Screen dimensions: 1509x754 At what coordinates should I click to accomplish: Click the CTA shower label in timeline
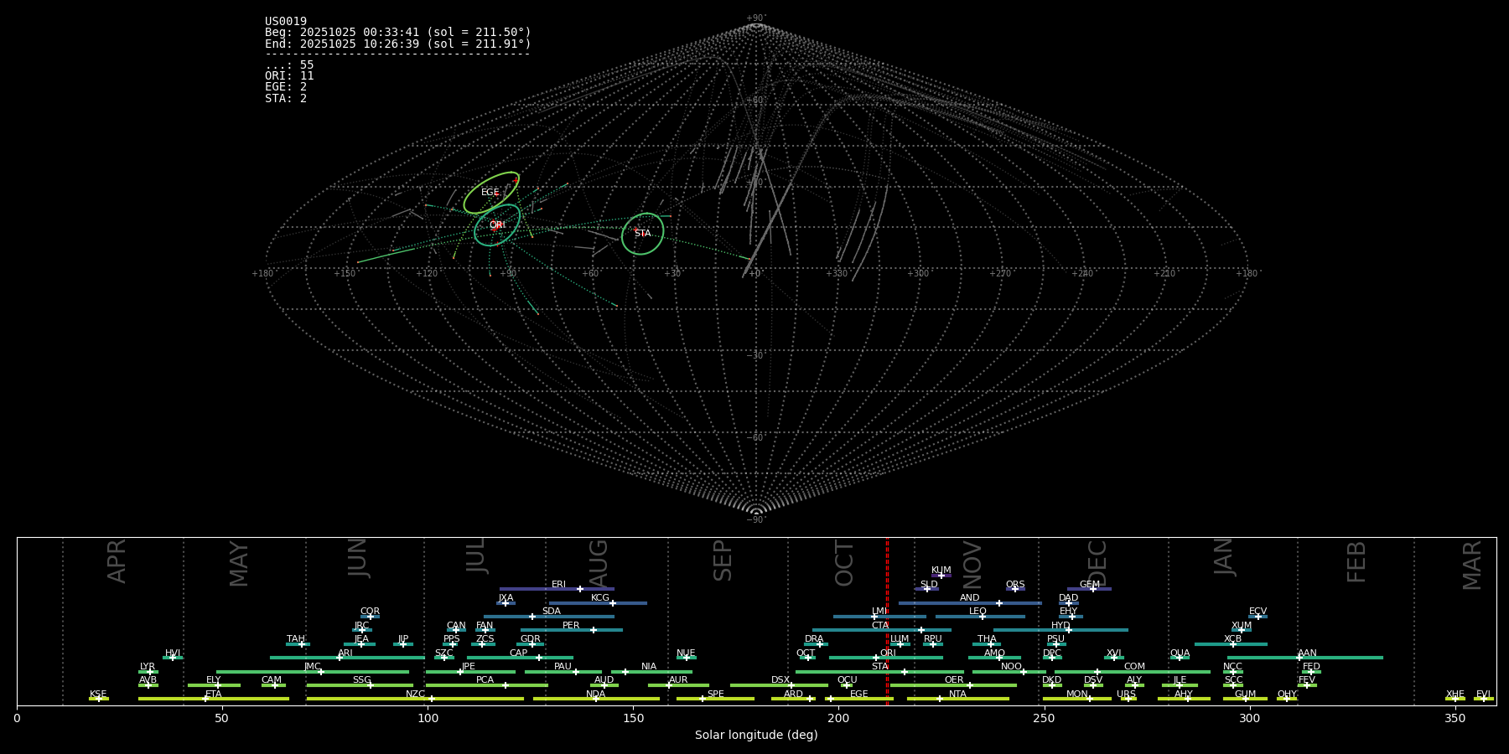(879, 626)
